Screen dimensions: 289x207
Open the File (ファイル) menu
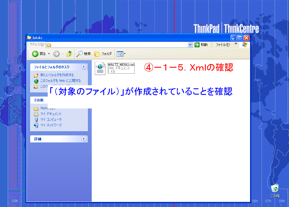tap(223, 45)
